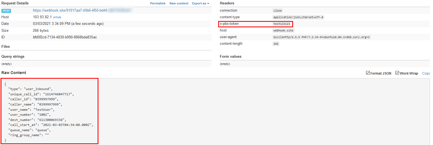This screenshot has width=433, height=145.
Task: Click the application/json content-type value
Action: coord(298,17)
